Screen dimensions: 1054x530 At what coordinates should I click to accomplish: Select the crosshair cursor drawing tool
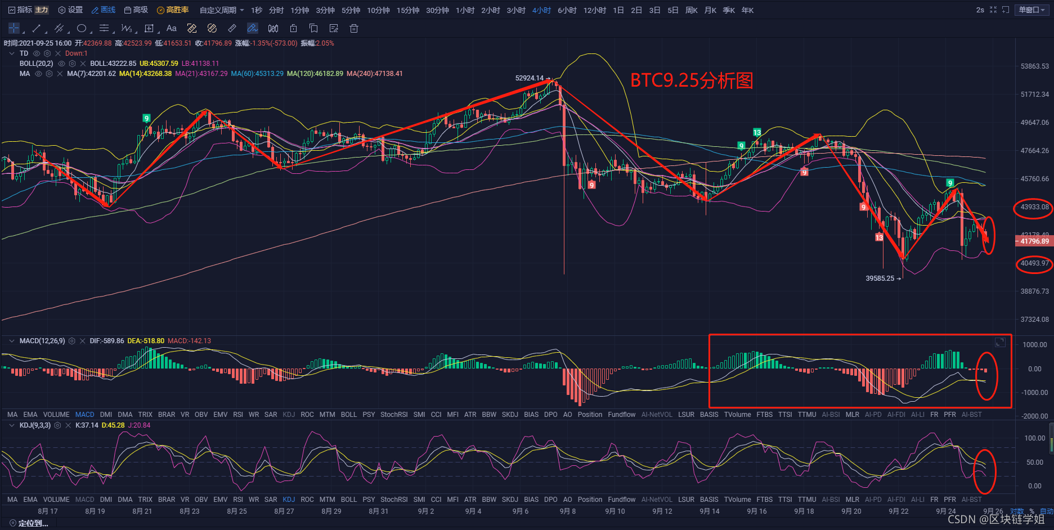point(14,28)
